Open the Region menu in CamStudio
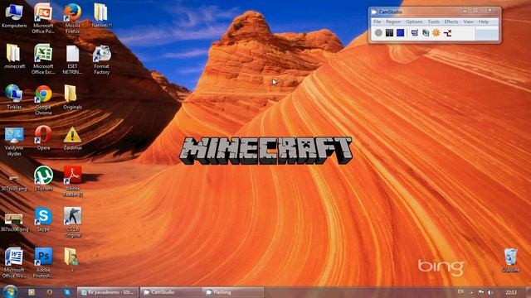Screen dimensions: 531x298 392,22
